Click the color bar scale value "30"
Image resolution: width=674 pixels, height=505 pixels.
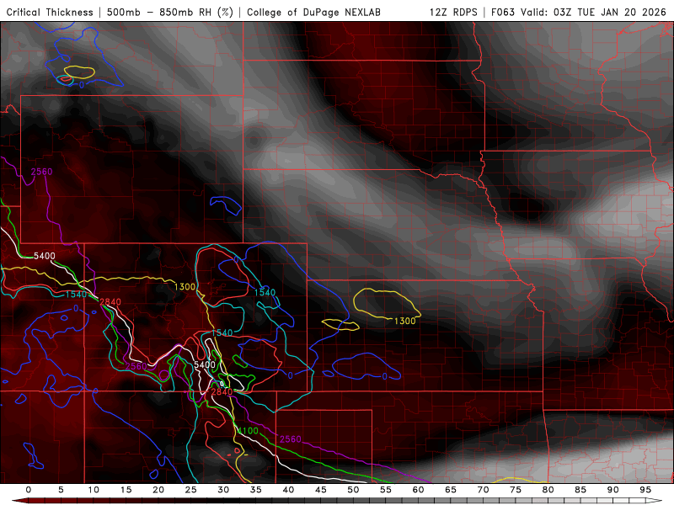(223, 490)
